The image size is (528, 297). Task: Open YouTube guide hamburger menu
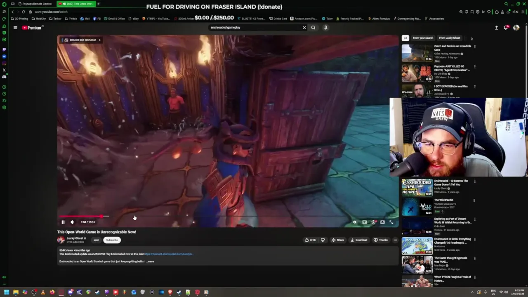(15, 28)
